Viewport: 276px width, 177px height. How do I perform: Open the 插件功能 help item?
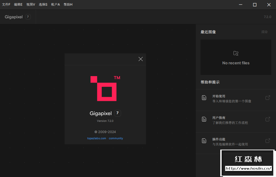point(236,143)
